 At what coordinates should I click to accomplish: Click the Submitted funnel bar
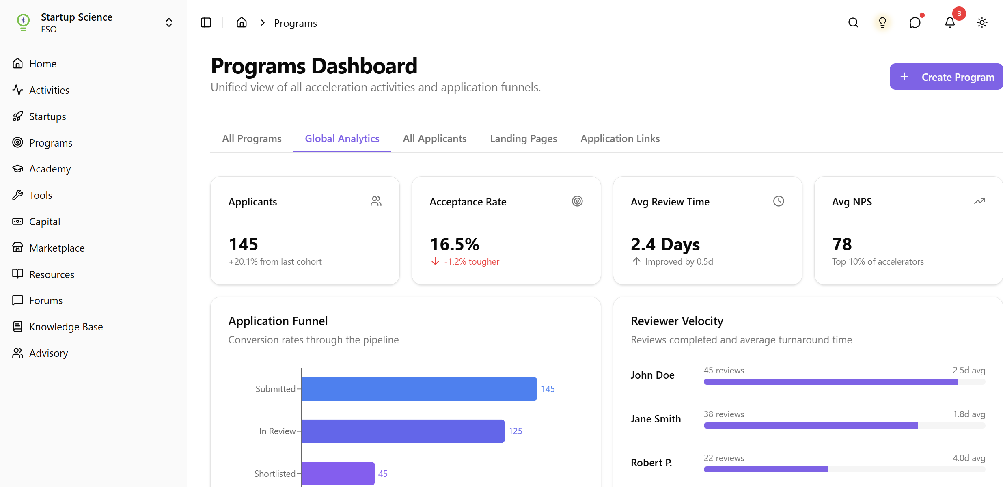[419, 389]
